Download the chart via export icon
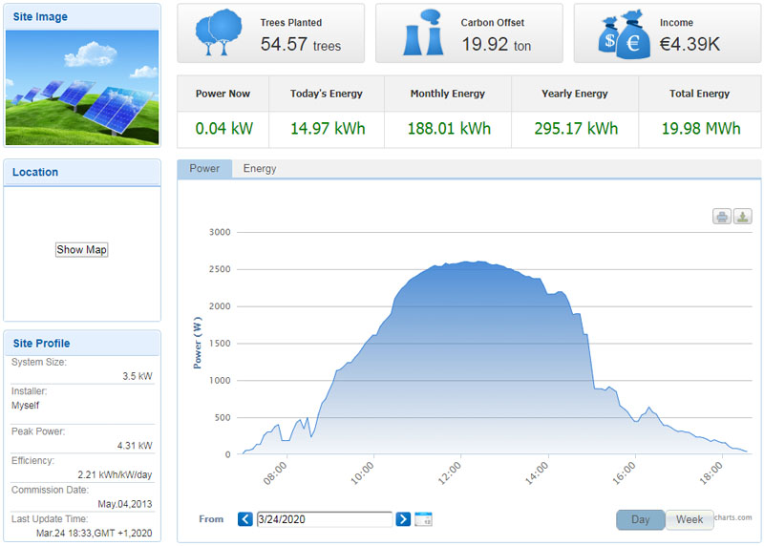764x546 pixels. point(742,217)
